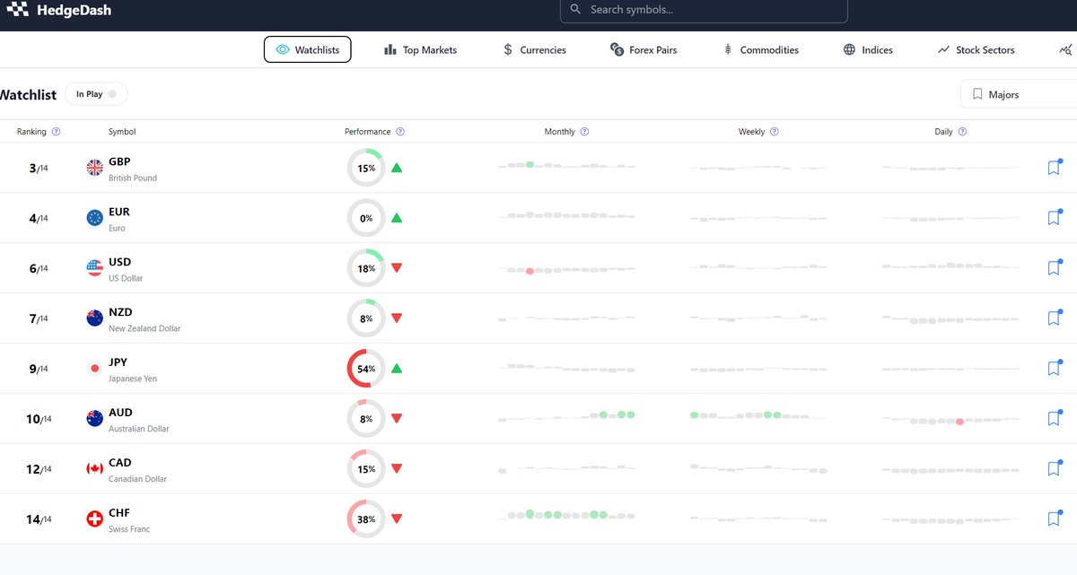1077x575 pixels.
Task: Switch to the Forex Pairs tab
Action: point(644,50)
